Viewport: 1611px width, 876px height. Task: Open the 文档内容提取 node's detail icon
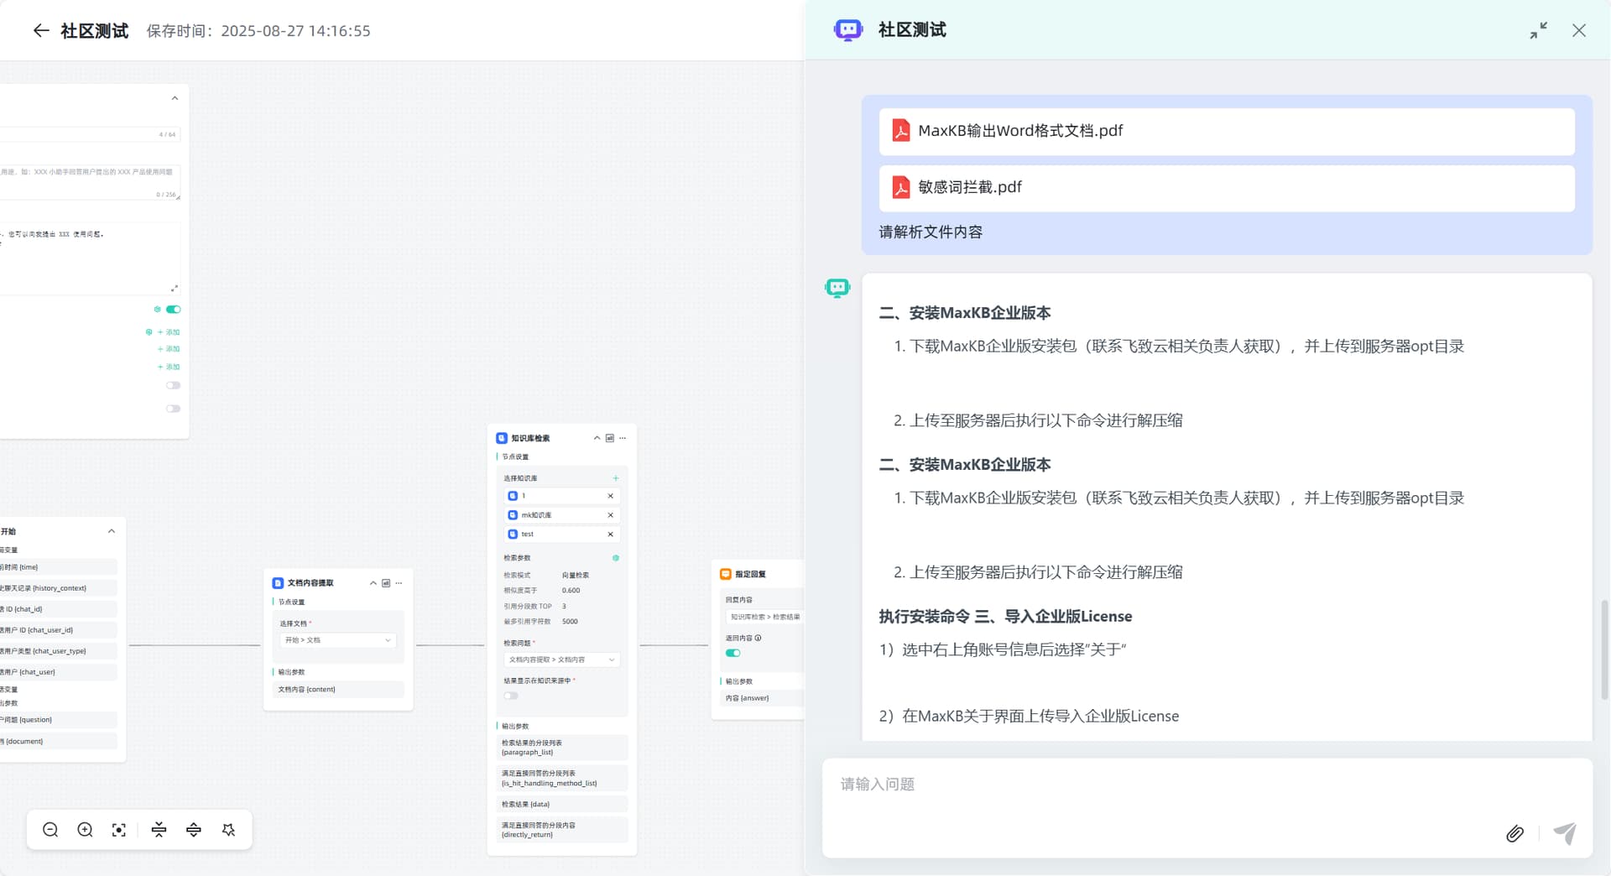[386, 582]
